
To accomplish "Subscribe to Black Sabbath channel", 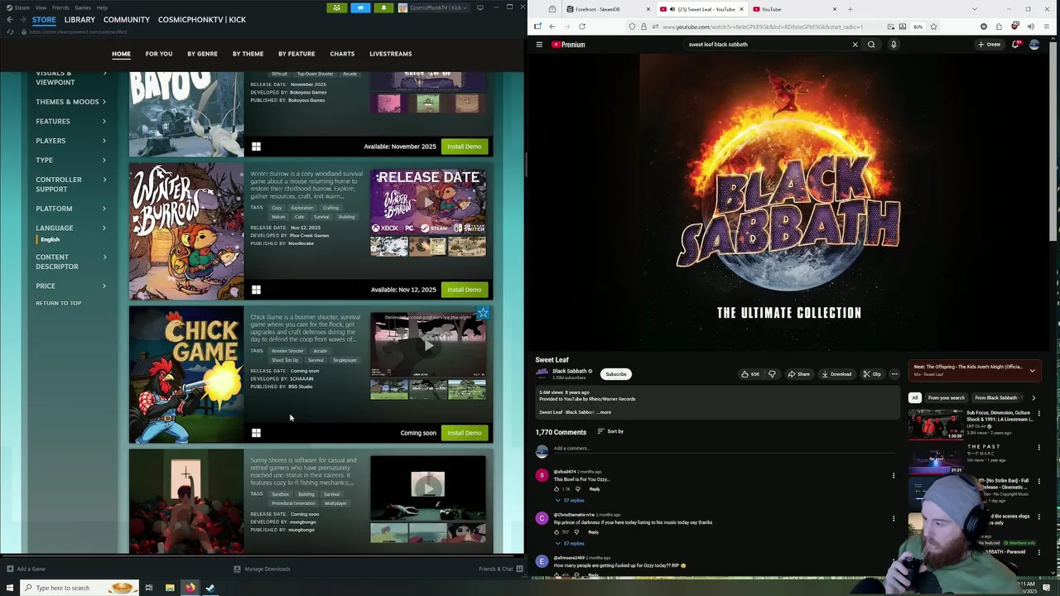I will click(x=616, y=374).
